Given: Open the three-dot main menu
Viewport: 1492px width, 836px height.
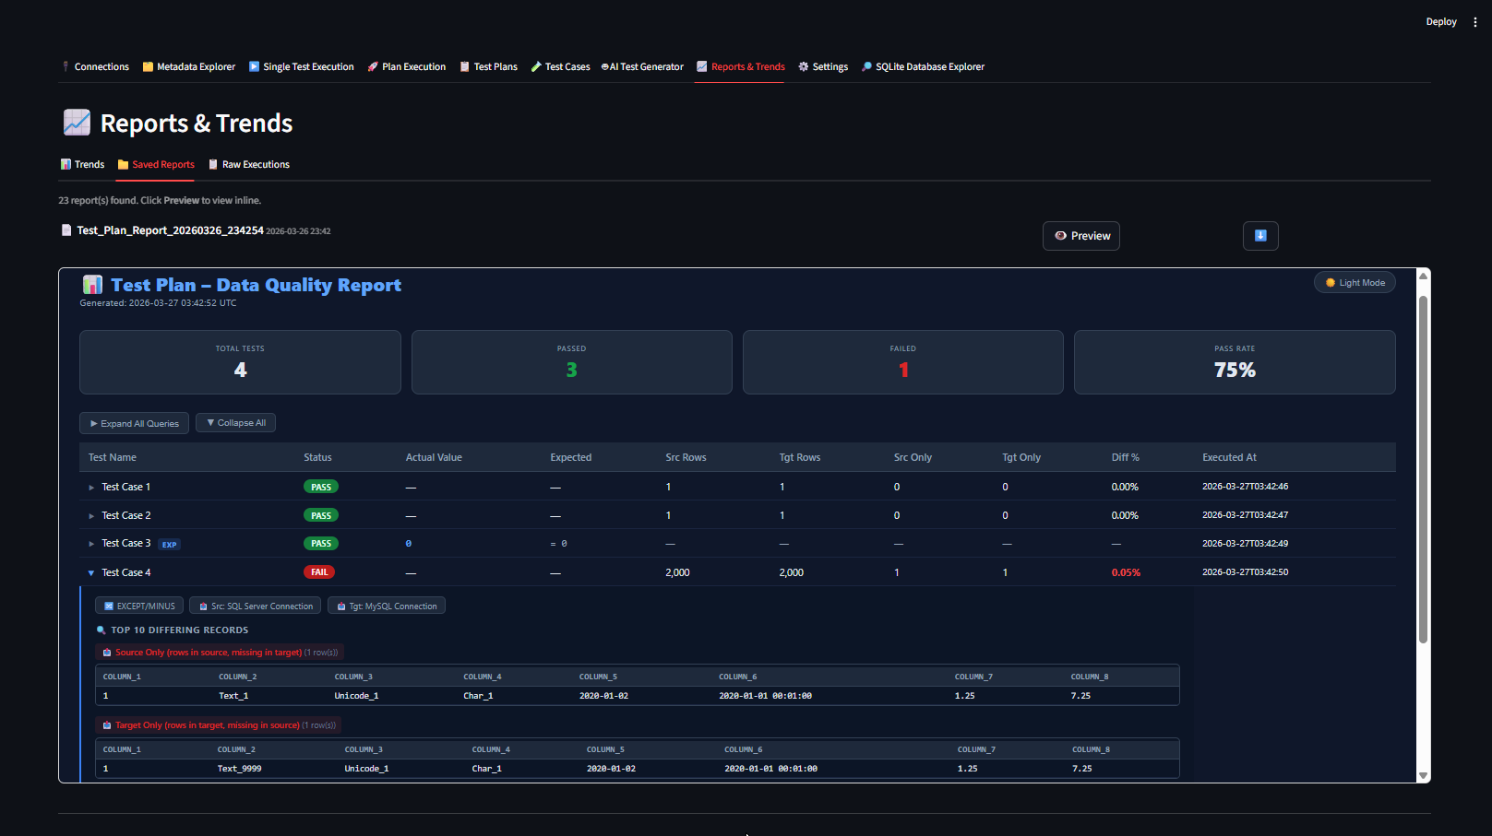Looking at the screenshot, I should tap(1475, 21).
